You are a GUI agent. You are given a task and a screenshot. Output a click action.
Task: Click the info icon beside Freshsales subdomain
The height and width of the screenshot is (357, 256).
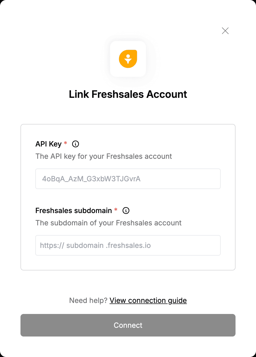(126, 211)
